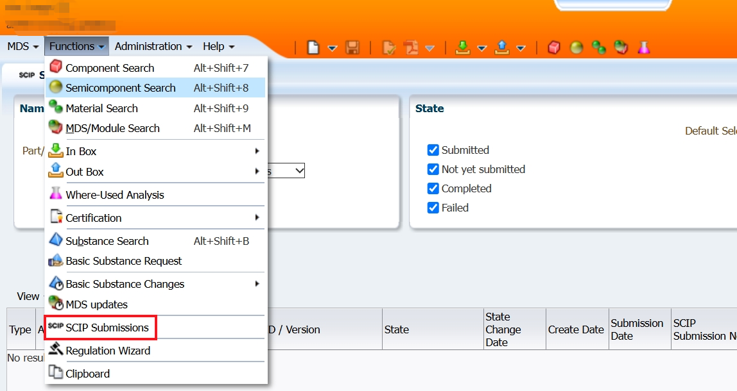The image size is (737, 391).
Task: Uncheck the Submitted state checkbox
Action: (433, 150)
